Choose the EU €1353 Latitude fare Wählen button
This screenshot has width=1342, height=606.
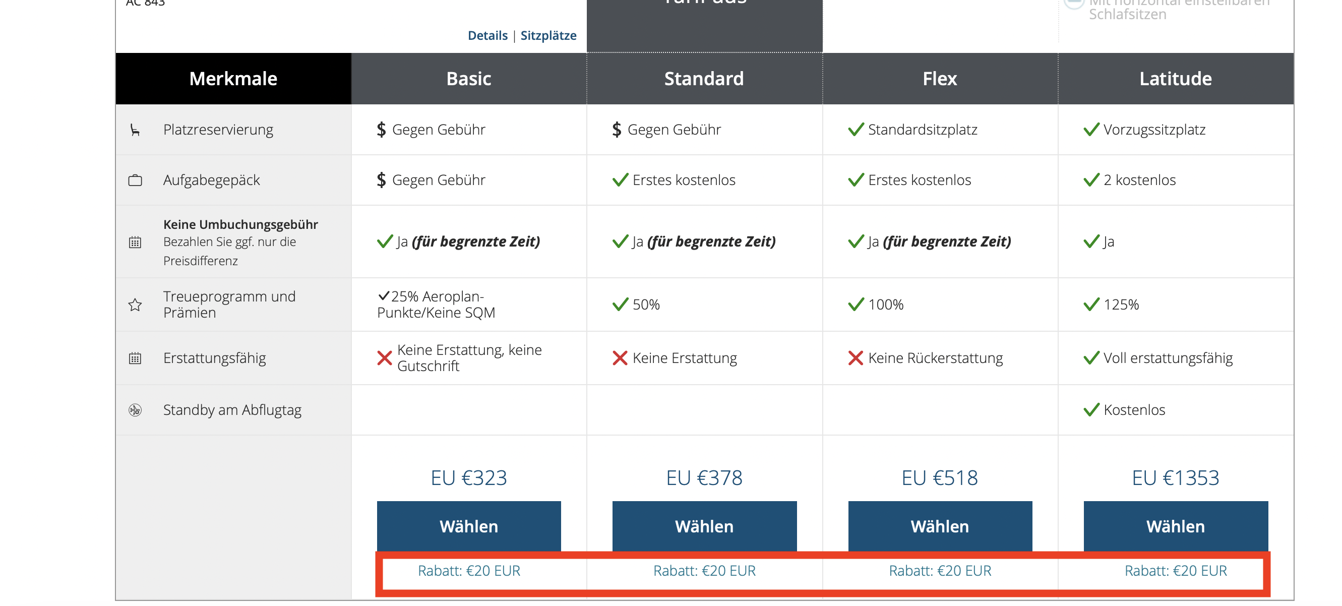[1175, 526]
